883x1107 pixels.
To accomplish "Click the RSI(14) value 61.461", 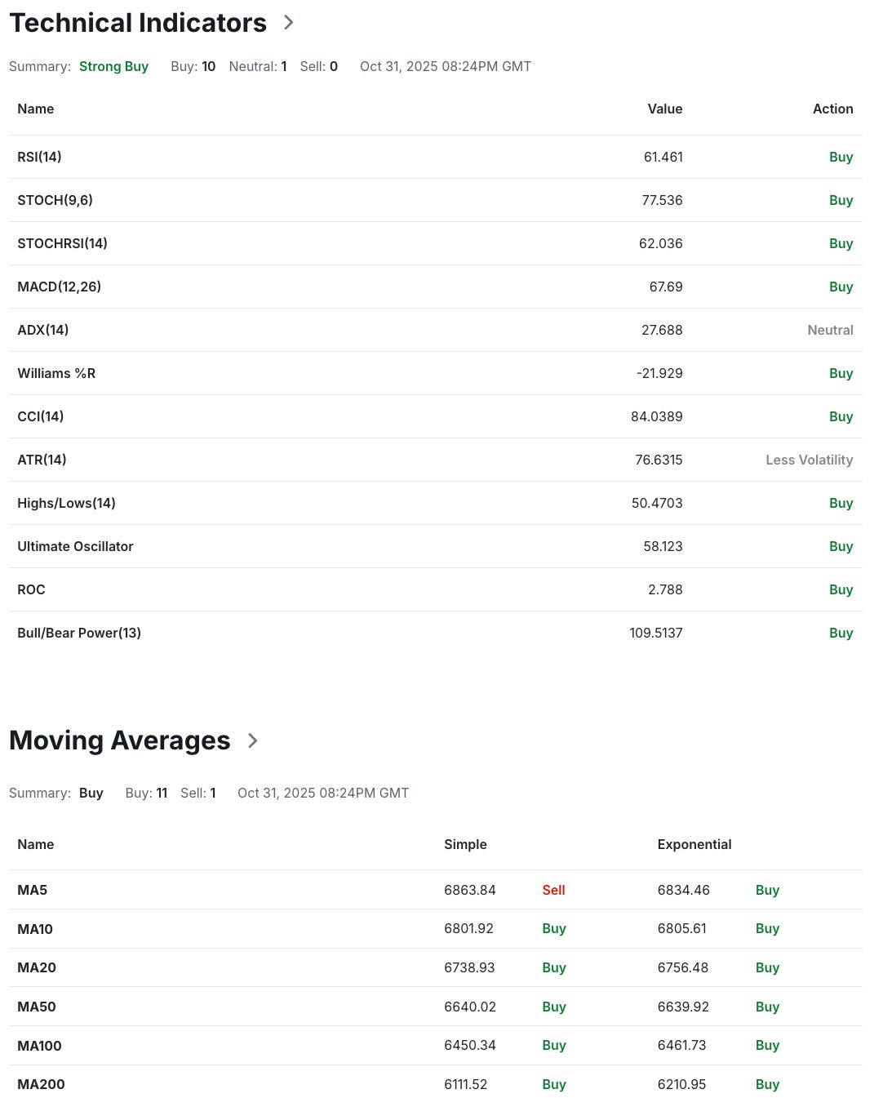I will [x=663, y=157].
